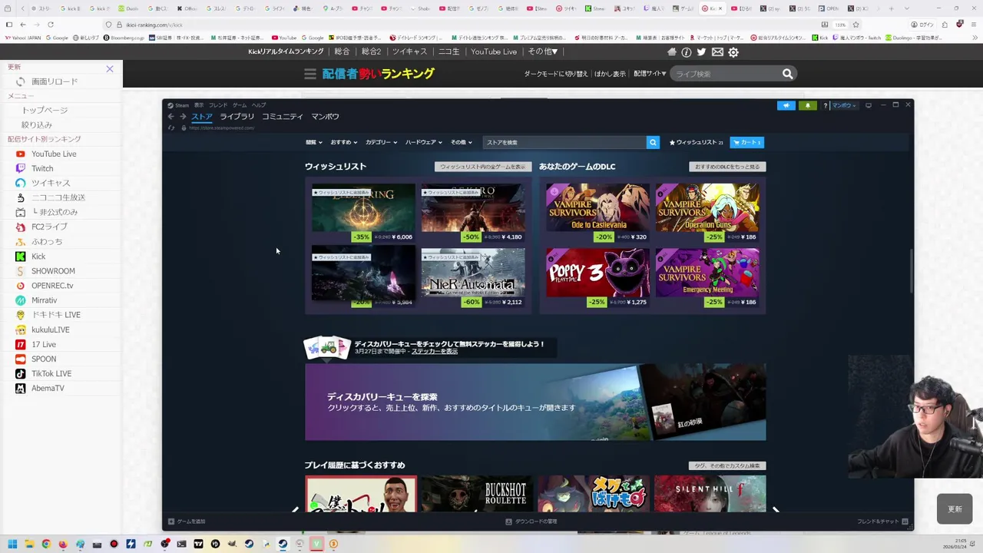Screen dimensions: 983x553
Task: Toggle ぼかし表示 in the site header
Action: point(610,74)
